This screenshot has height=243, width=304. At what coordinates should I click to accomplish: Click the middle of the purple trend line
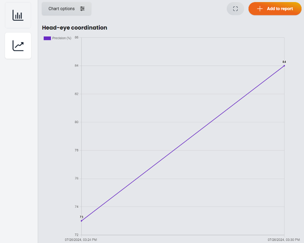coord(183,143)
